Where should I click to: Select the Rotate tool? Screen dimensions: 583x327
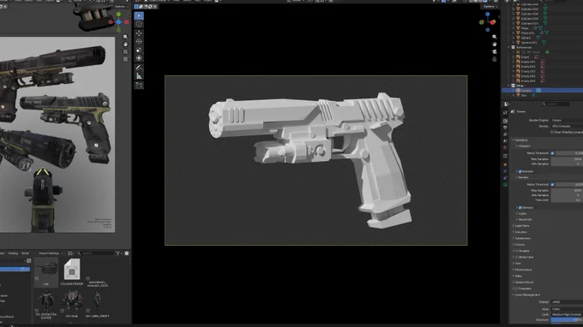click(x=139, y=42)
